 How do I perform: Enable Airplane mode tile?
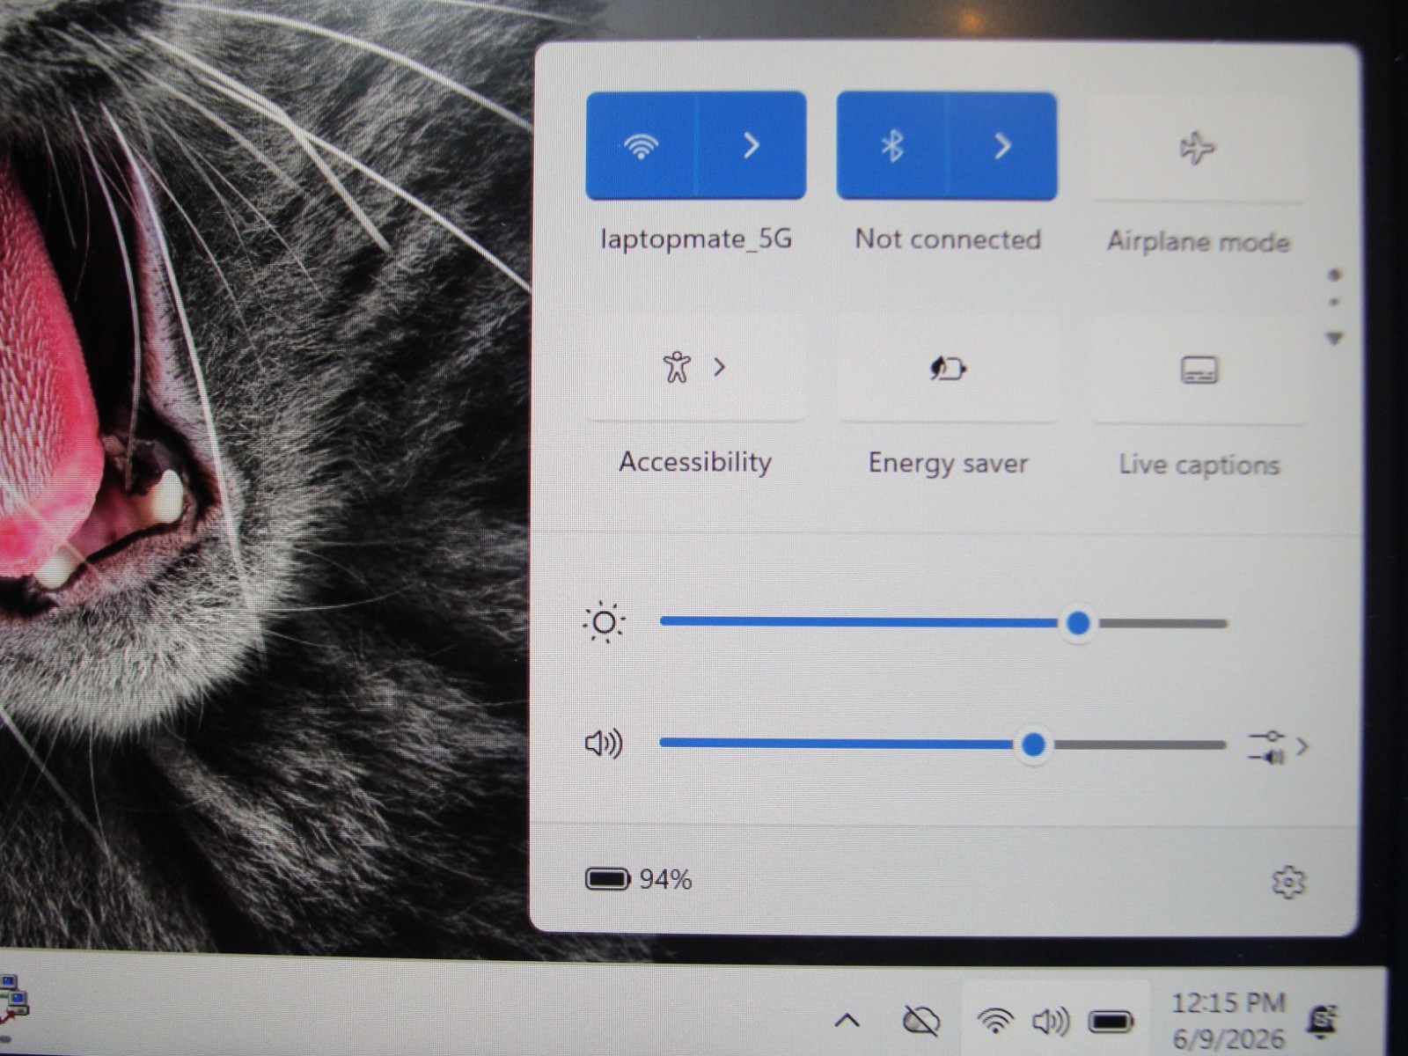tap(1198, 149)
